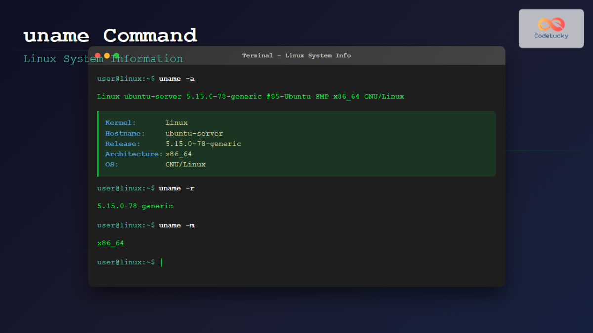
Task: Click the blinking cursor at the last prompt
Action: 161,262
